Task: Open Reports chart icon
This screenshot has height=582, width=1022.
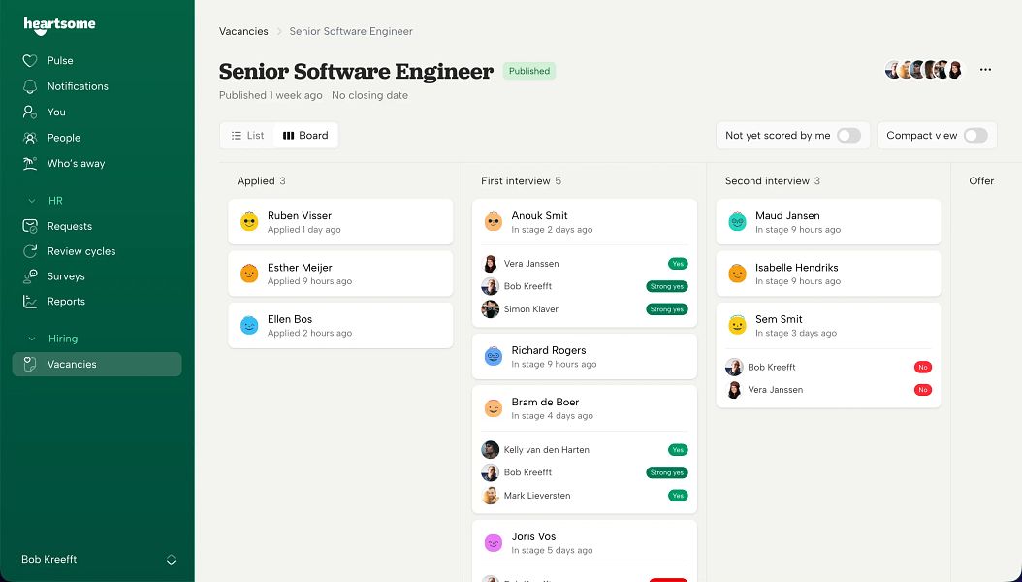Action: tap(29, 301)
